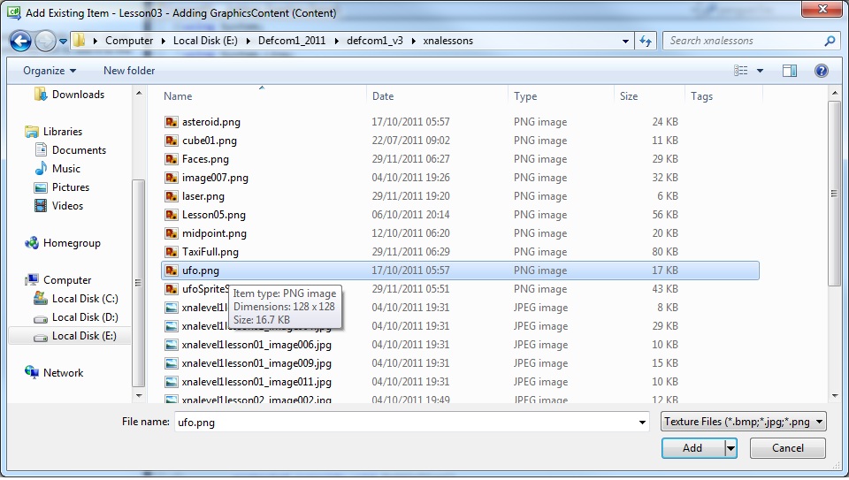Expand the File name history dropdown
849x480 pixels.
(x=642, y=423)
